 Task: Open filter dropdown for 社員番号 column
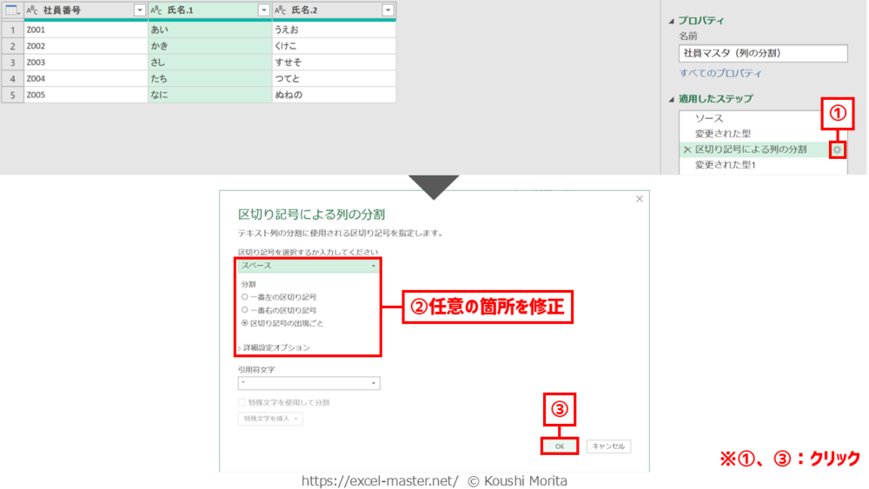(139, 10)
